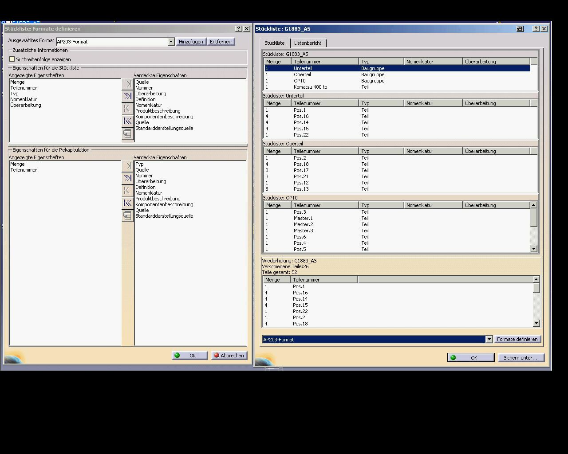Select Unterteil row in G1883_AS table
Image resolution: width=568 pixels, height=454 pixels.
click(x=397, y=68)
